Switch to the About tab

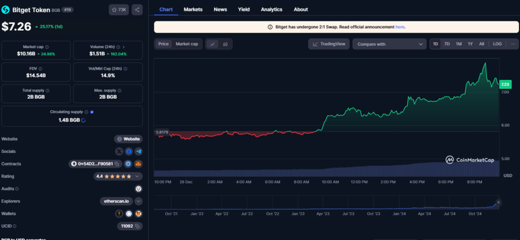(301, 9)
